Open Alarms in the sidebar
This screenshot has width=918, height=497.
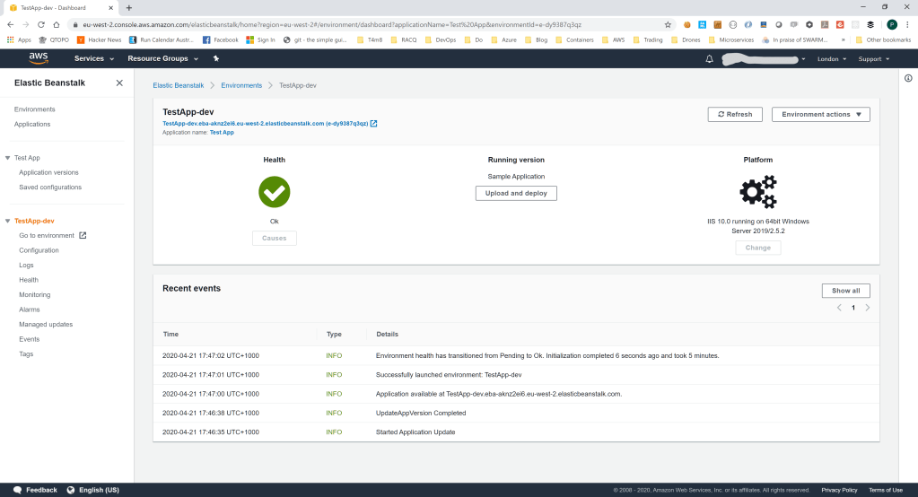30,310
